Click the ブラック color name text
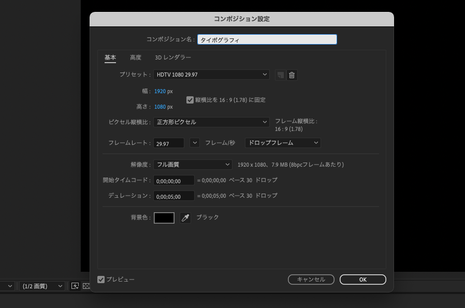Screen dimensions: 465x308 coord(208,217)
